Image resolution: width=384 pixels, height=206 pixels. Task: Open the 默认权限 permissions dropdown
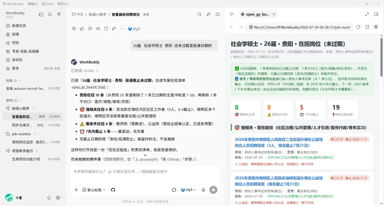[94, 190]
